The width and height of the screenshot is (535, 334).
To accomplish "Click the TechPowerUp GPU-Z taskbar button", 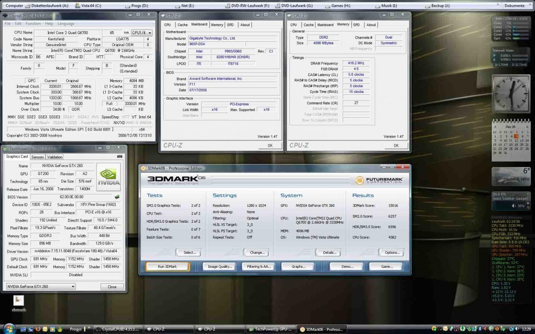I will tap(270, 329).
